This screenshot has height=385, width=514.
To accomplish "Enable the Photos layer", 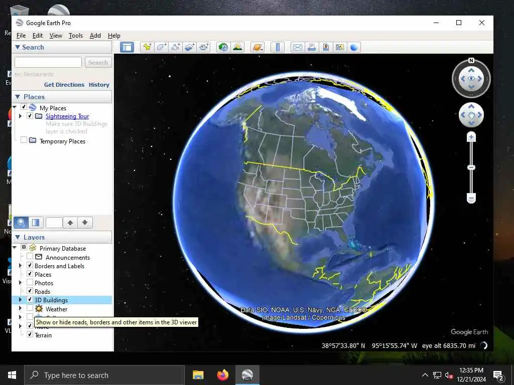I will tap(30, 282).
